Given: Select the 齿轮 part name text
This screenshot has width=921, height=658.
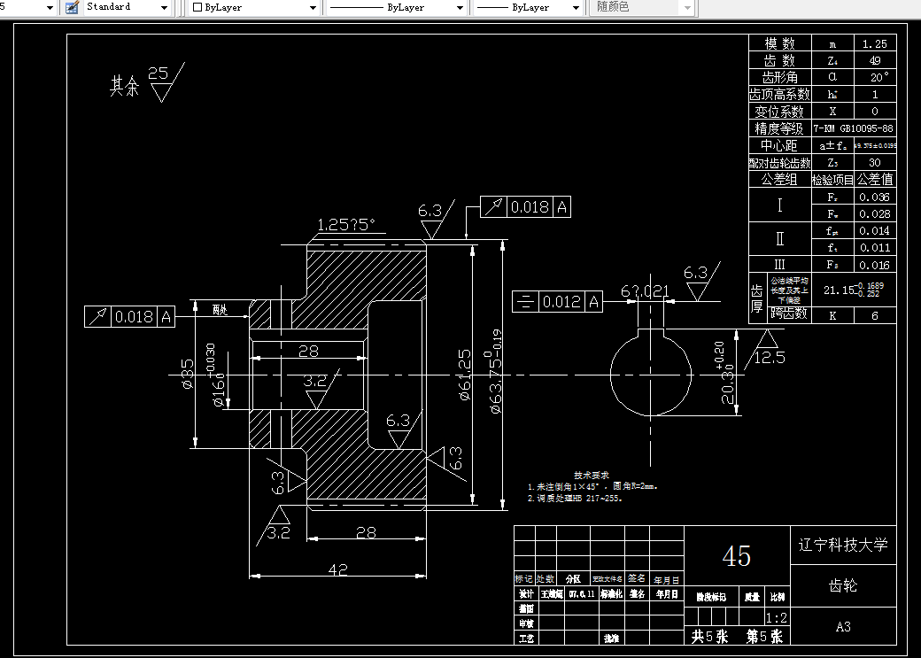Looking at the screenshot, I should click(843, 585).
